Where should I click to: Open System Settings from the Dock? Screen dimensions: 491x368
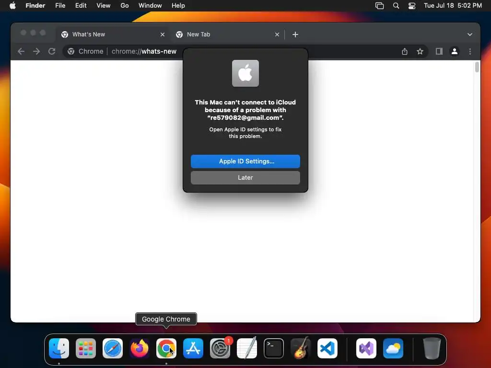click(220, 348)
